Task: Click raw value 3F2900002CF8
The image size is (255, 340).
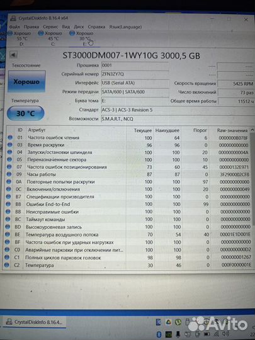Action: click(235, 174)
